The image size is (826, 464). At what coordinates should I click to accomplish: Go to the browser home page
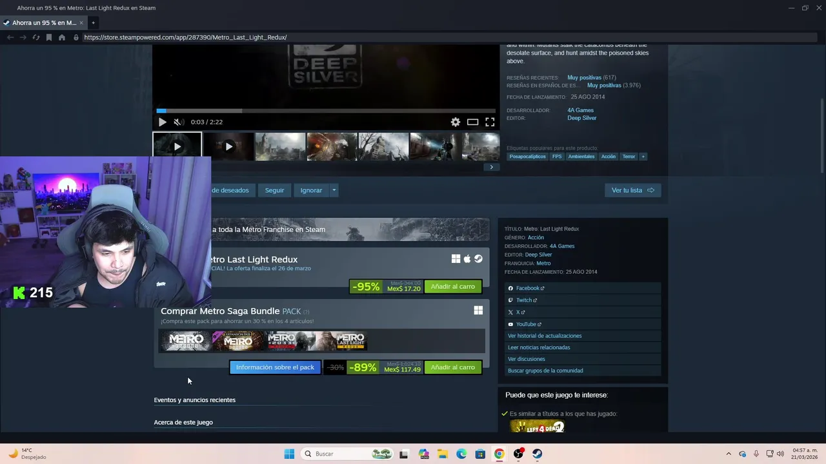62,37
